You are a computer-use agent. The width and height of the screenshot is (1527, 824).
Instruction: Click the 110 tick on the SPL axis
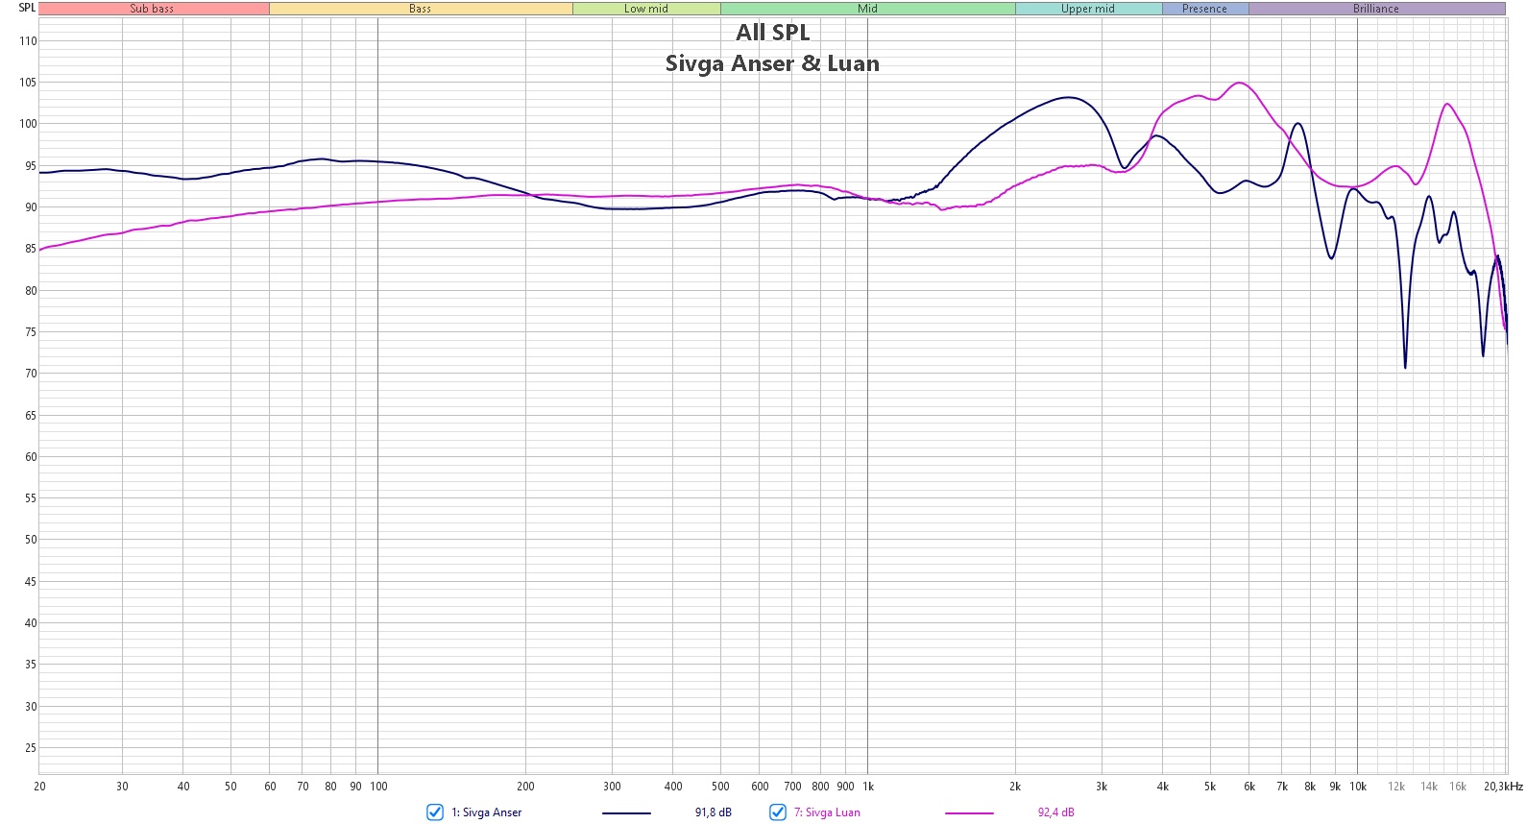[x=28, y=41]
